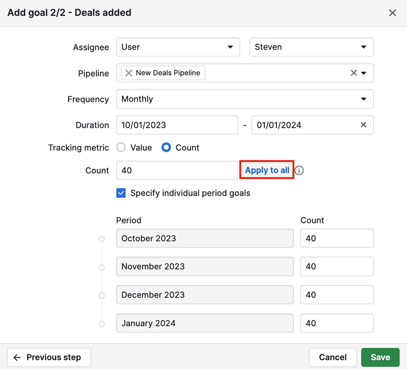Screen dimensions: 407x369
Task: Clear the end date 01/01/2024 with X
Action: (364, 125)
